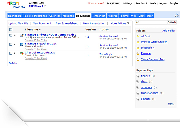Expand the More Actions dropdown
This screenshot has height=128, width=180.
[x=120, y=23]
